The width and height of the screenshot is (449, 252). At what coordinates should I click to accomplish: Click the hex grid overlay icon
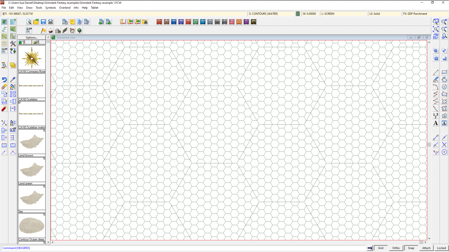point(4,43)
